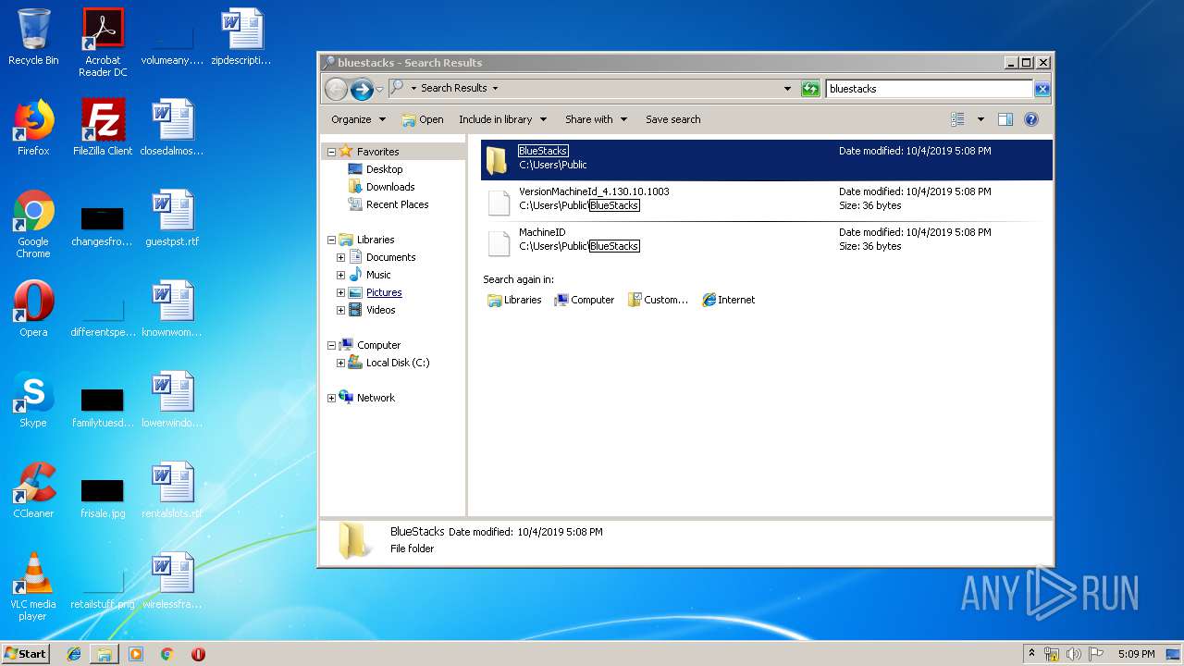Show the preview pane icon
This screenshot has width=1184, height=666.
[x=1005, y=119]
